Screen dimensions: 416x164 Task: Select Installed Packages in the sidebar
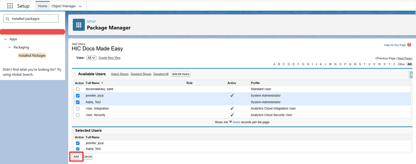[32, 56]
